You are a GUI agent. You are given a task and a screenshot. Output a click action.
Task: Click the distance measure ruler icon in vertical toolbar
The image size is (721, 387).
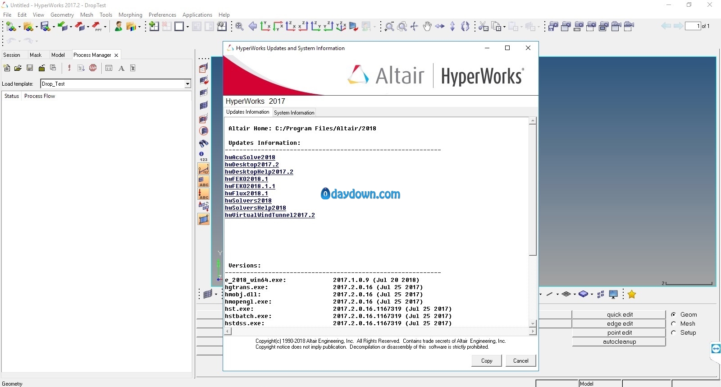[204, 169]
